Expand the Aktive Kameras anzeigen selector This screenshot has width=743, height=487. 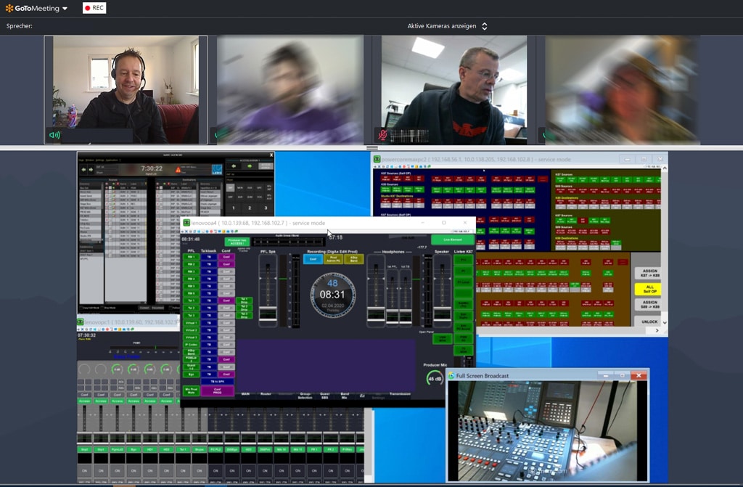click(484, 26)
